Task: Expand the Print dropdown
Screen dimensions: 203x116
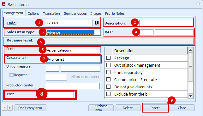Action: pyautogui.click(x=98, y=50)
